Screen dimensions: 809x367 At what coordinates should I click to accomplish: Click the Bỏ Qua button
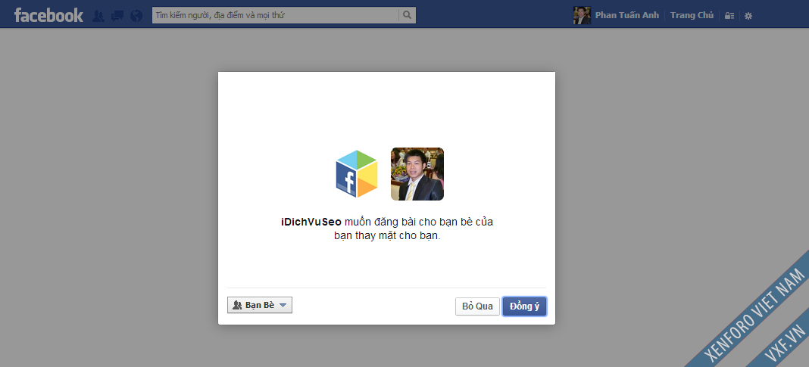[x=477, y=306]
